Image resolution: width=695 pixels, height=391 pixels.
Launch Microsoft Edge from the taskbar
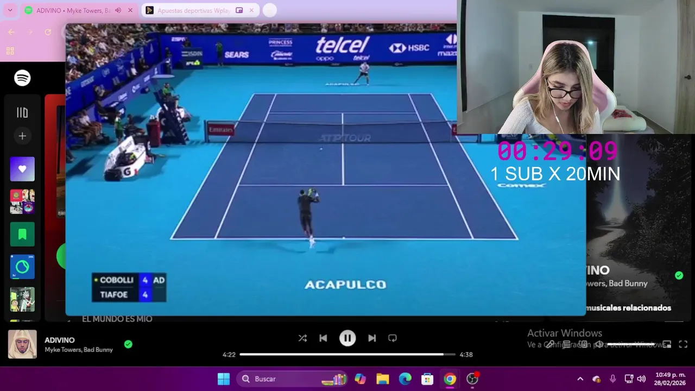pos(405,379)
